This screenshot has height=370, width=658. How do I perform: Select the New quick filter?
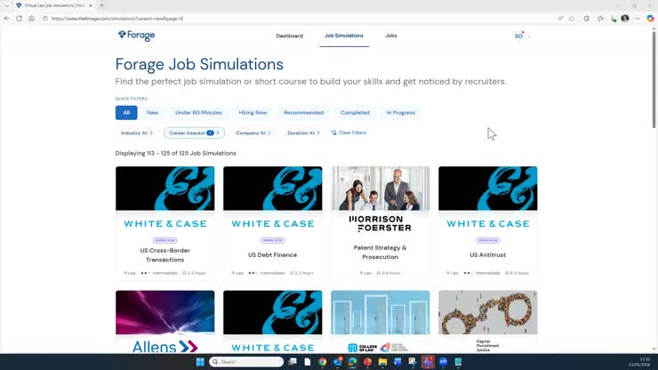152,113
